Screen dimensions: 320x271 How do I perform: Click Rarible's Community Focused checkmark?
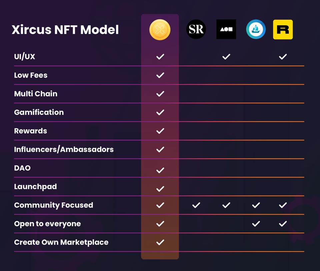click(283, 205)
